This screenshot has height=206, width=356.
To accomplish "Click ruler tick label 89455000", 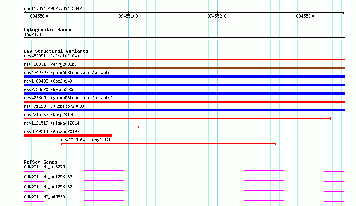I will [40, 16].
